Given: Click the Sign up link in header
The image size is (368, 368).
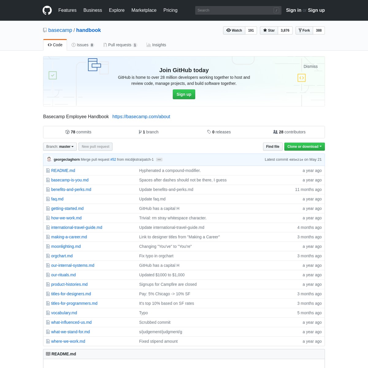Looking at the screenshot, I should click(316, 10).
